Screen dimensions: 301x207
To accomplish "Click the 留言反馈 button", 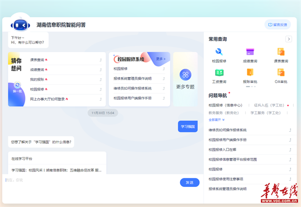I will (277, 25).
